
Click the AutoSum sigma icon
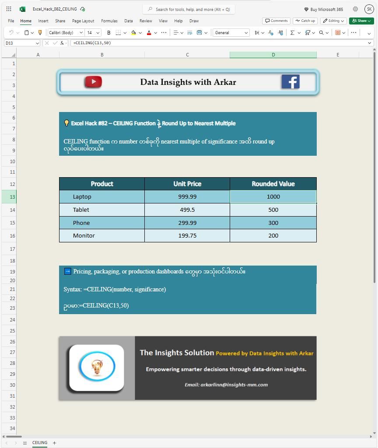pyautogui.click(x=292, y=32)
